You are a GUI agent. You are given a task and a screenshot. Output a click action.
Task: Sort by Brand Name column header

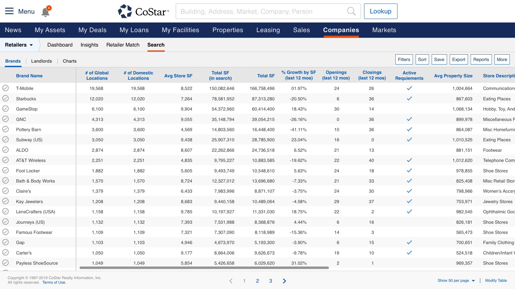coord(29,76)
